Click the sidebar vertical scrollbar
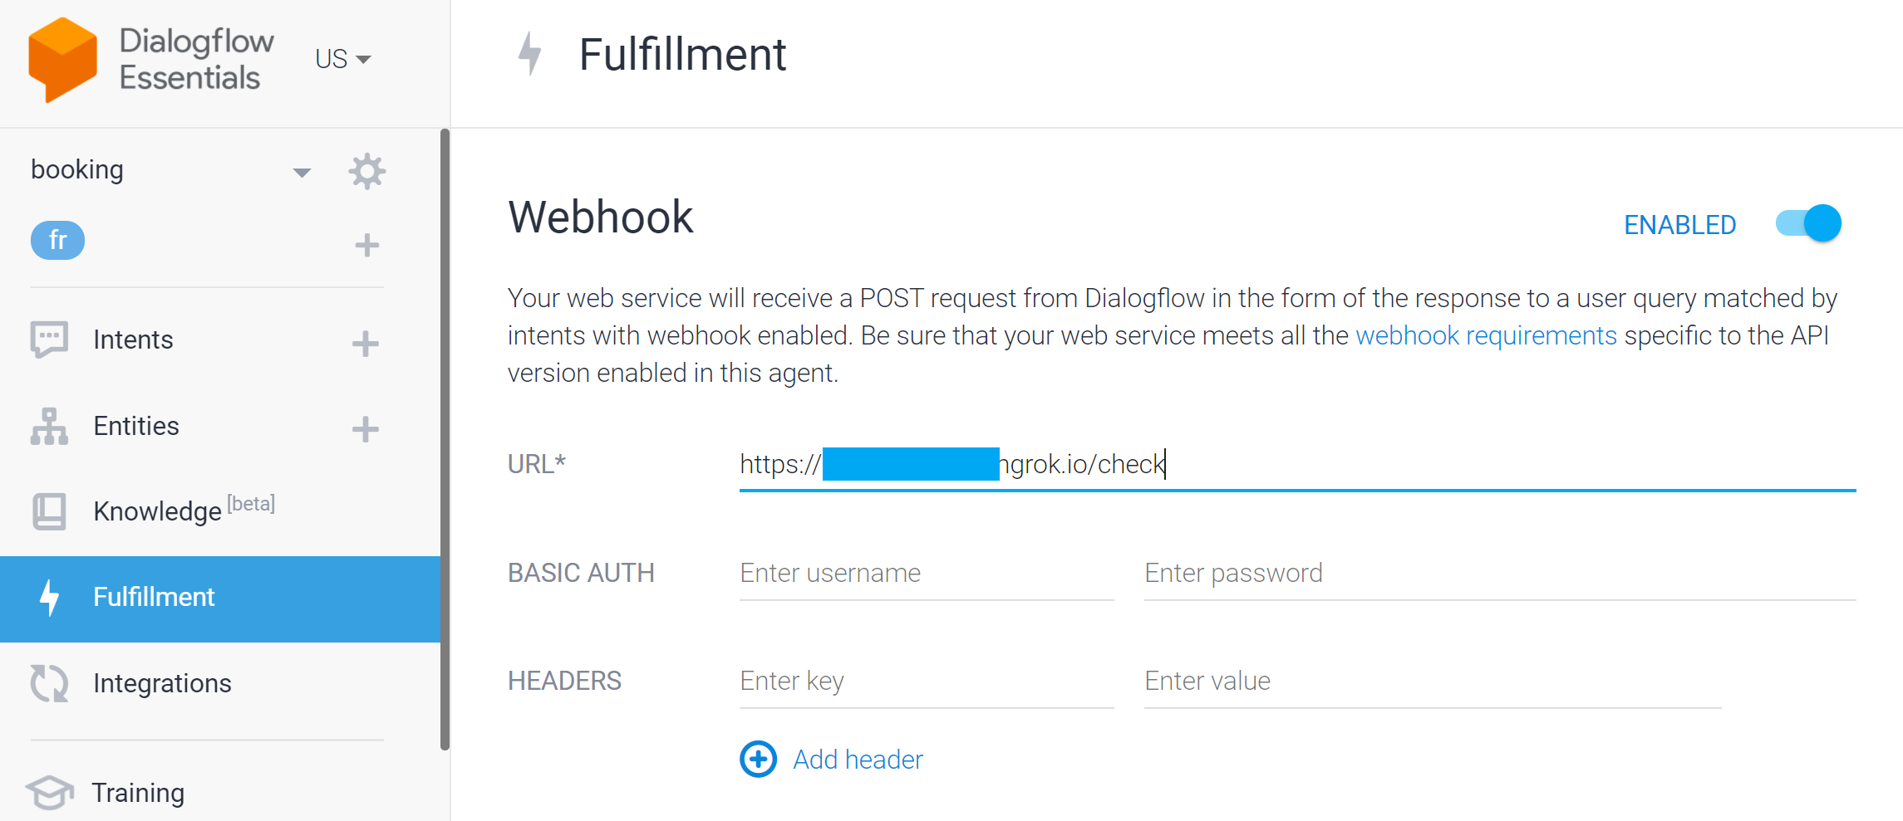The width and height of the screenshot is (1903, 821). point(445,438)
